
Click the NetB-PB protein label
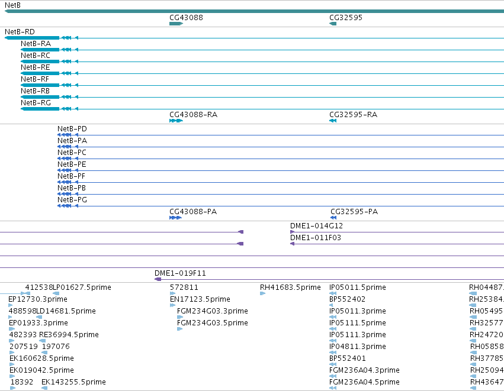[72, 188]
